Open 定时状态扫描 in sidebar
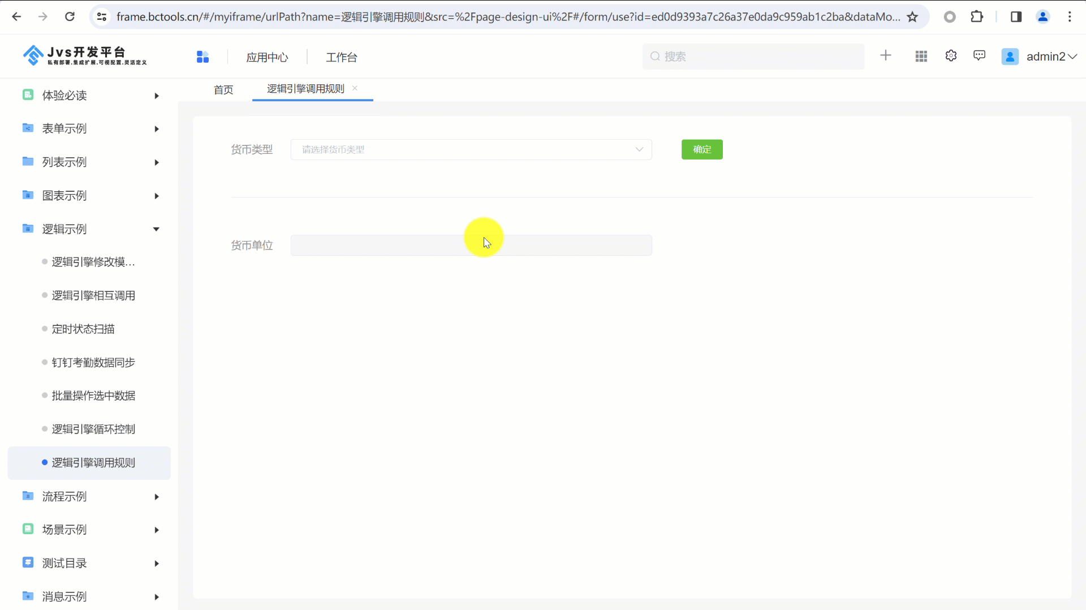1086x610 pixels. [83, 329]
